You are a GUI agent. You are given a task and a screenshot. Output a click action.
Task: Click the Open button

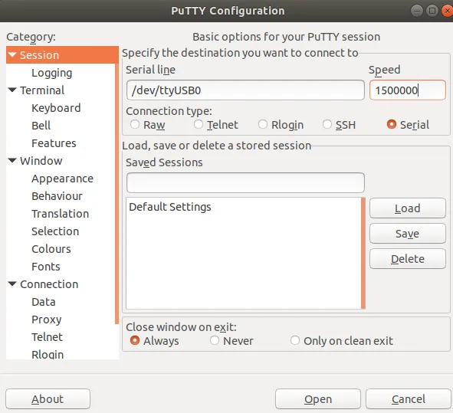click(318, 399)
